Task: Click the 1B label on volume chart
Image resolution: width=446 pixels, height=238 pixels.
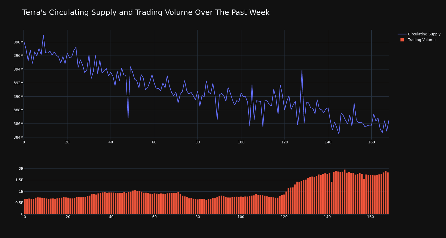Action: click(21, 191)
